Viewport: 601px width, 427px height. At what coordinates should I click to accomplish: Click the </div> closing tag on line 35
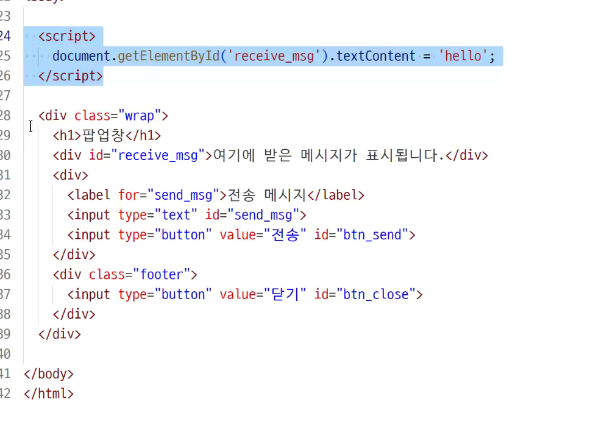74,255
